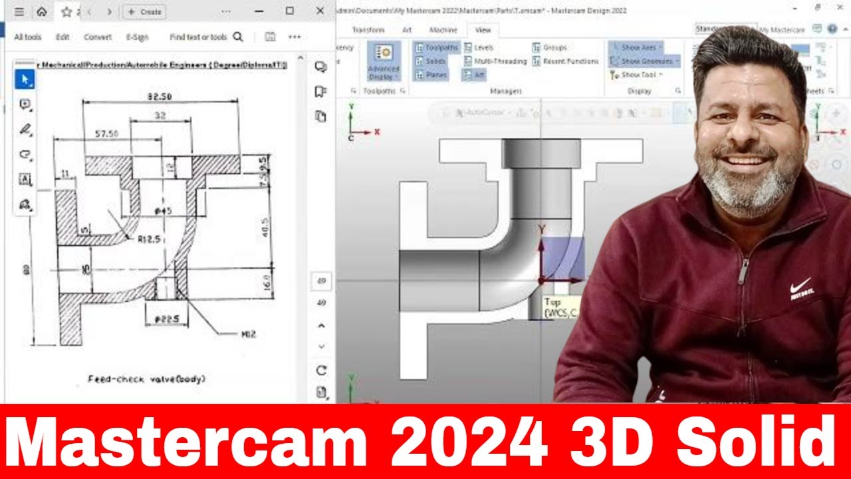Open the Display group dialog launcher
This screenshot has width=851, height=479.
(678, 91)
